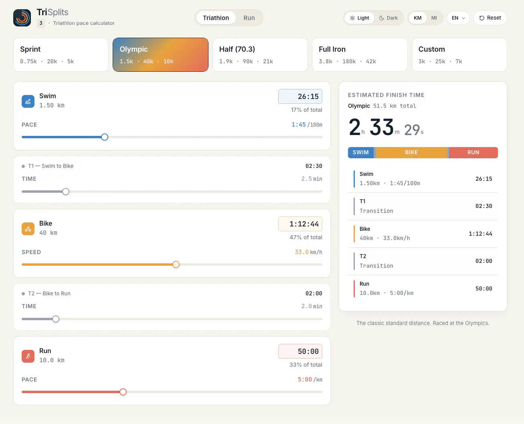Image resolution: width=524 pixels, height=424 pixels.
Task: Click the 'Triathlon pace calculator' subtitle
Action: point(84,23)
